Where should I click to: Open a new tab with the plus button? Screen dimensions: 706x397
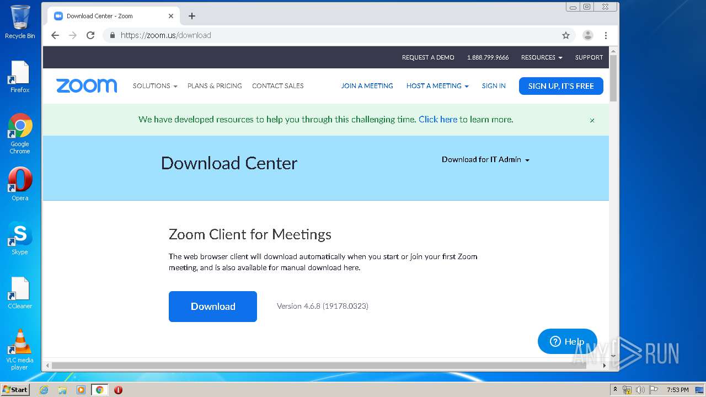[x=192, y=16]
